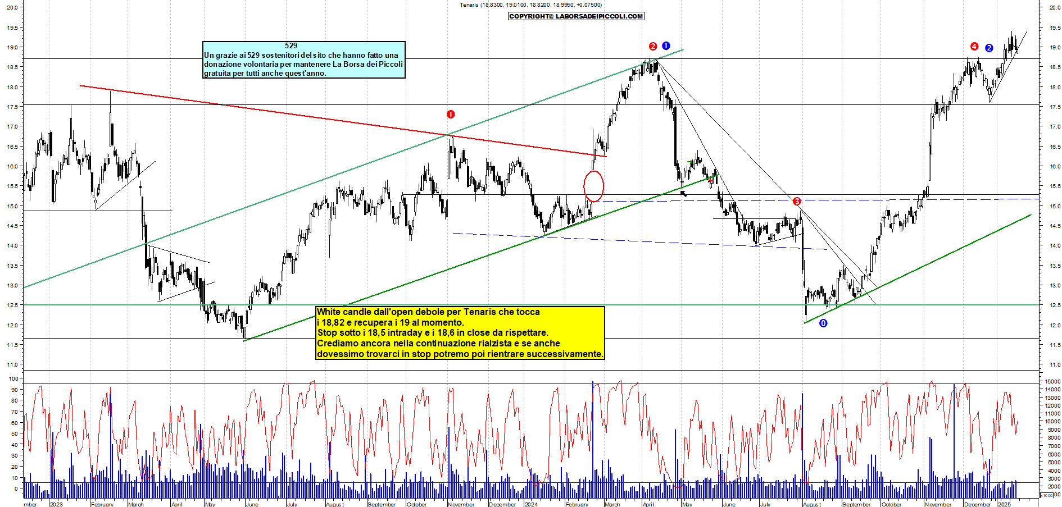Click oscillator scale value 100
This screenshot has width=1062, height=507.
(x=14, y=379)
